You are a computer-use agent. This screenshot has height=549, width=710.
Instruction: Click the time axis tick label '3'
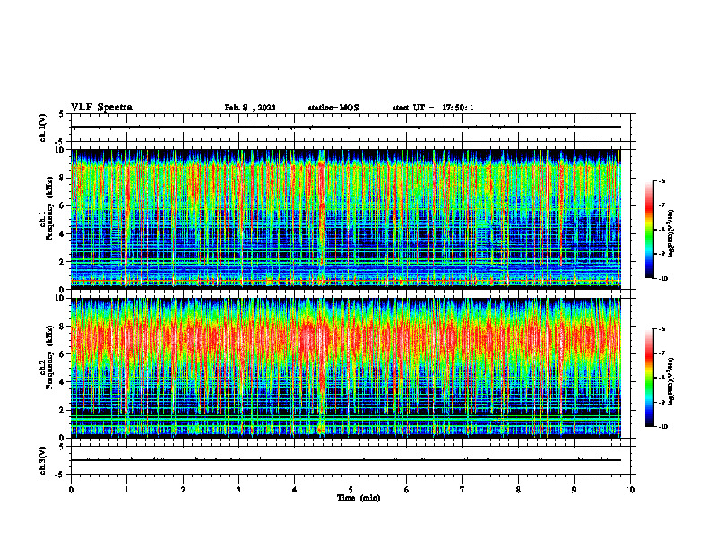click(x=238, y=490)
